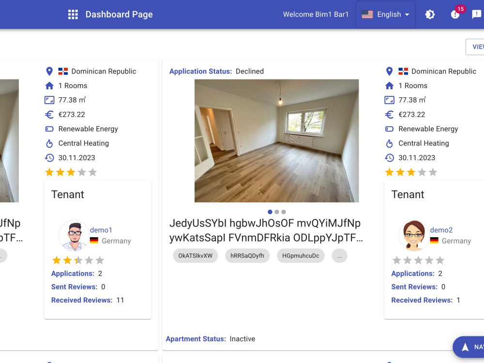The width and height of the screenshot is (484, 363).
Task: Click demo1 Received Reviews 11
Action: pyautogui.click(x=87, y=300)
